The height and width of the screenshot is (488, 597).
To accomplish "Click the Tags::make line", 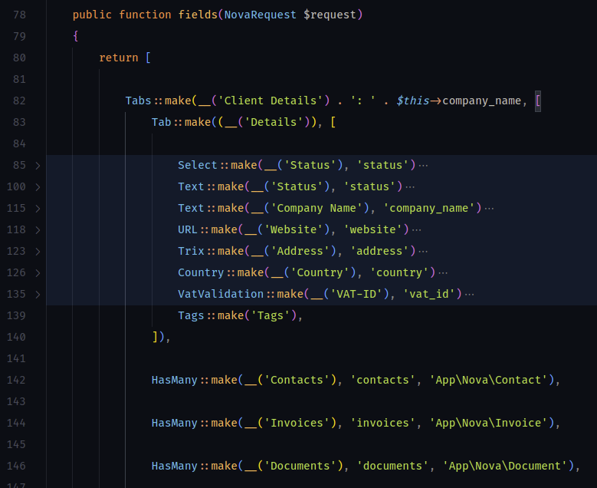I will coord(240,315).
